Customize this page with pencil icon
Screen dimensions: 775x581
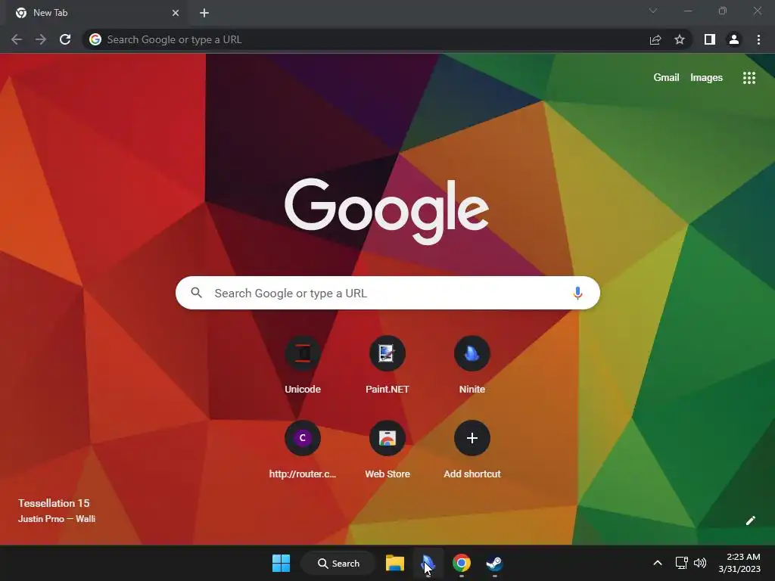(x=751, y=520)
